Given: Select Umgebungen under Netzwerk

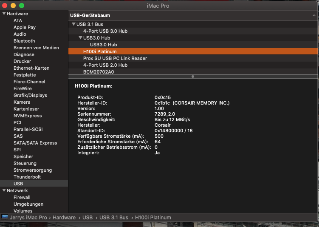Looking at the screenshot, I should click(28, 204).
